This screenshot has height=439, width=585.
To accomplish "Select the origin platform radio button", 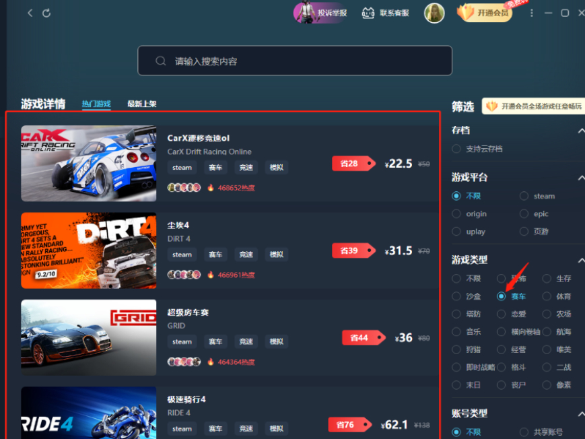I will [456, 213].
